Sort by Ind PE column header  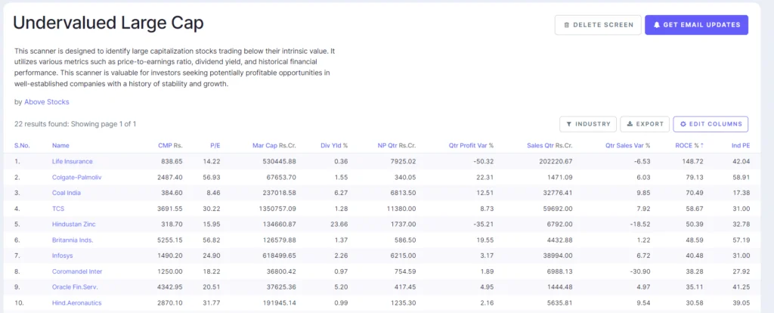pos(741,145)
